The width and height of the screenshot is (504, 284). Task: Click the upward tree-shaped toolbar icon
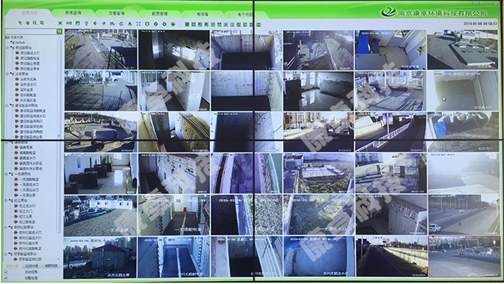pyautogui.click(x=129, y=24)
